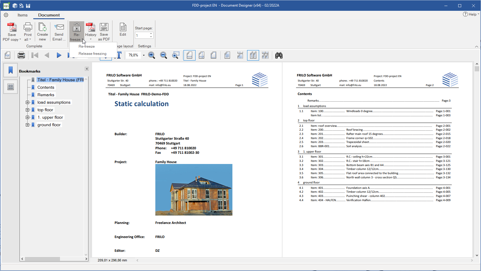Go to the previous page
This screenshot has height=271, width=481.
[x=47, y=55]
